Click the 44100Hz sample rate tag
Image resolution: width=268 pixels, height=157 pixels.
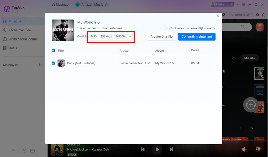click(x=121, y=36)
